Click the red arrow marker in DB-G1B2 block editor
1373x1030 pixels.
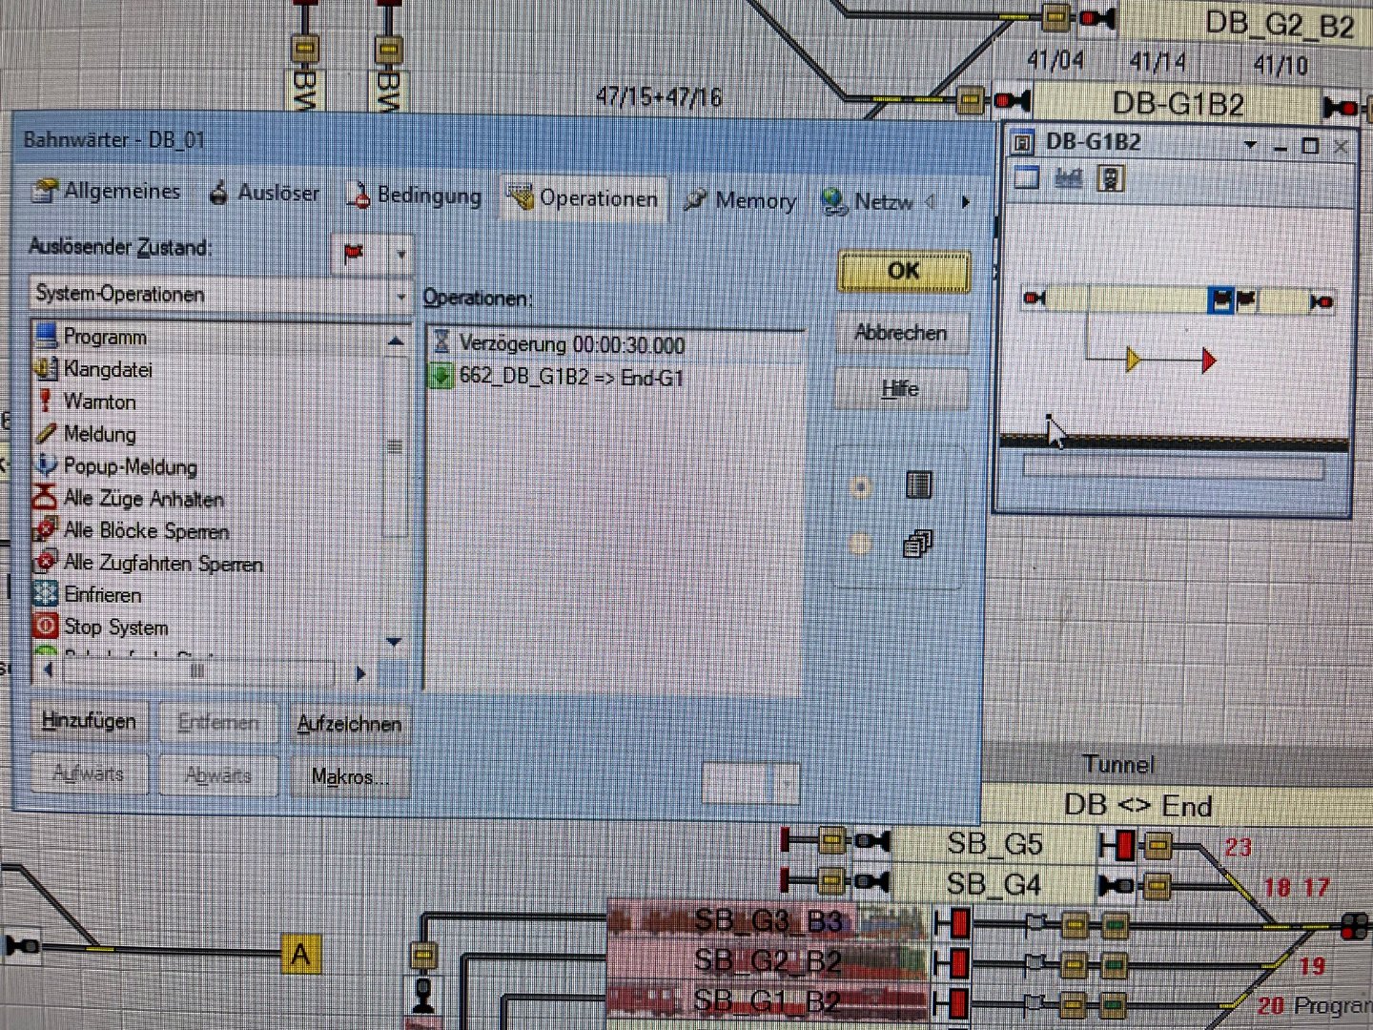point(1209,360)
